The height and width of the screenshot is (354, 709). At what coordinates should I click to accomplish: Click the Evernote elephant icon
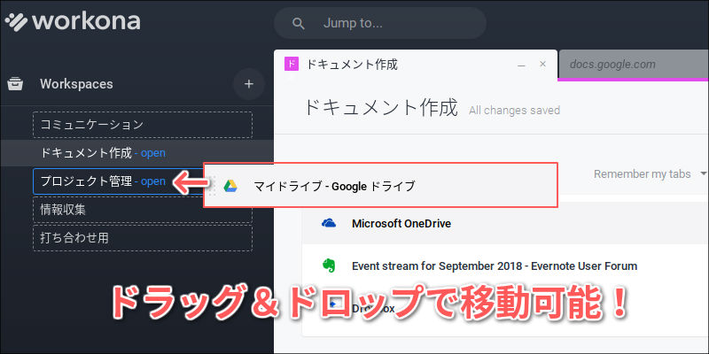329,266
